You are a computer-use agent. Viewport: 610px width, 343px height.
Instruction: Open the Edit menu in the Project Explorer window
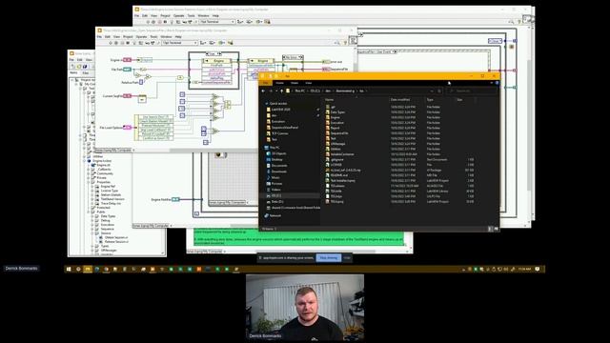[x=80, y=60]
